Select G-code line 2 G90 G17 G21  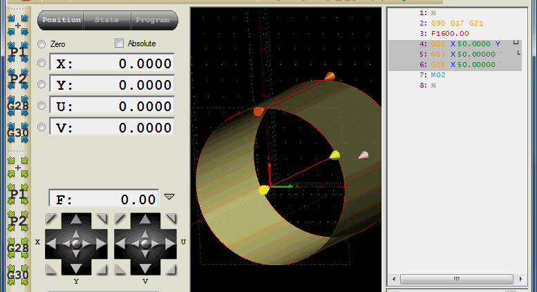click(457, 23)
